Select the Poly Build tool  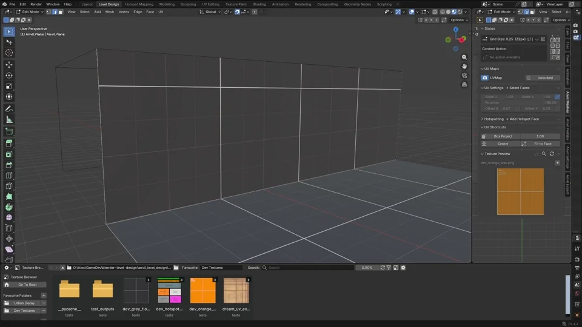[9, 197]
